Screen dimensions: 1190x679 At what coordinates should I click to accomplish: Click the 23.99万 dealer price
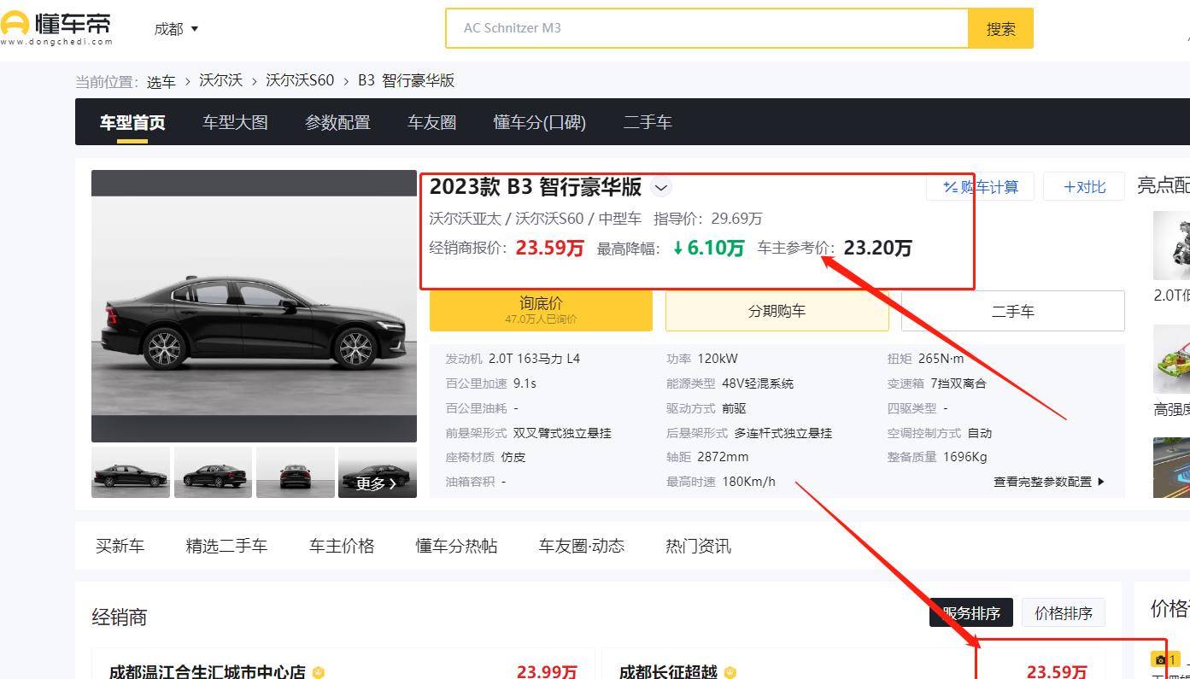[547, 671]
